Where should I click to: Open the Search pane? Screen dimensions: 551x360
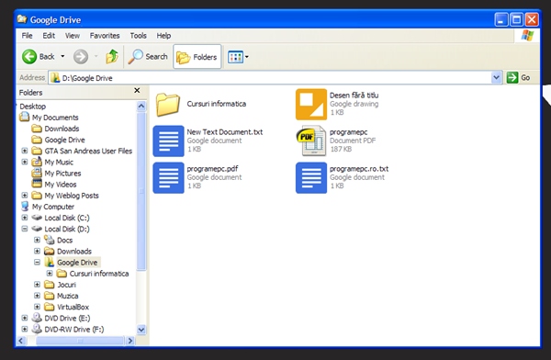tap(148, 57)
